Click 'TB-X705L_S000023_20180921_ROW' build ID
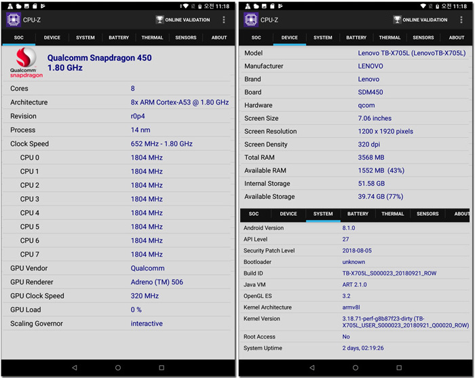Viewport: 475px width, 380px height. click(x=389, y=273)
